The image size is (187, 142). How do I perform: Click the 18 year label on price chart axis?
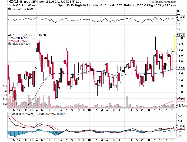pyautogui.click(x=89, y=110)
